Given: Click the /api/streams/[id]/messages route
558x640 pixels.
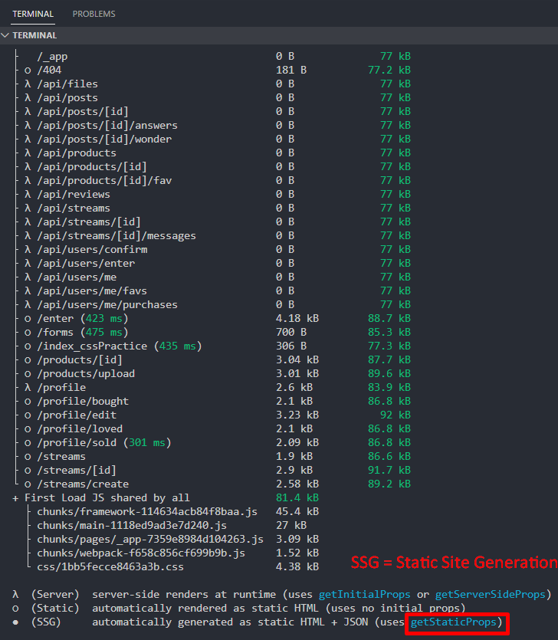Looking at the screenshot, I should coord(117,236).
